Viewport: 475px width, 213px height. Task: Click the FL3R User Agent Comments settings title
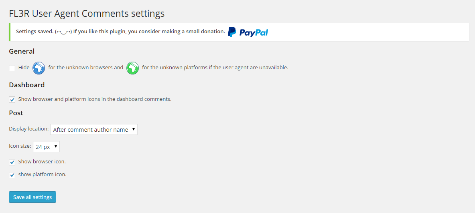tap(87, 14)
